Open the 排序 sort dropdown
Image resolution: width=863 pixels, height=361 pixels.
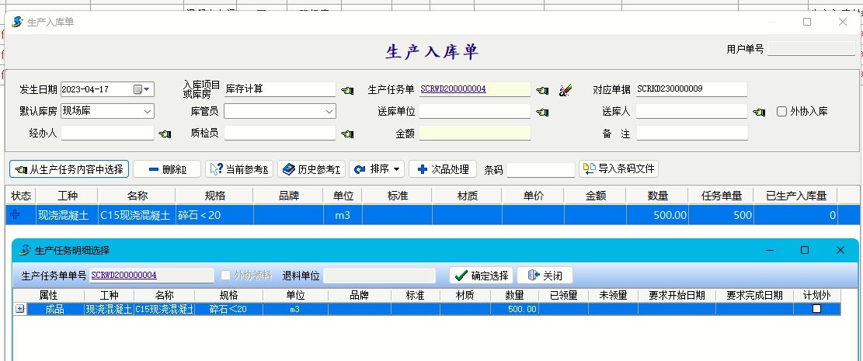pyautogui.click(x=378, y=169)
